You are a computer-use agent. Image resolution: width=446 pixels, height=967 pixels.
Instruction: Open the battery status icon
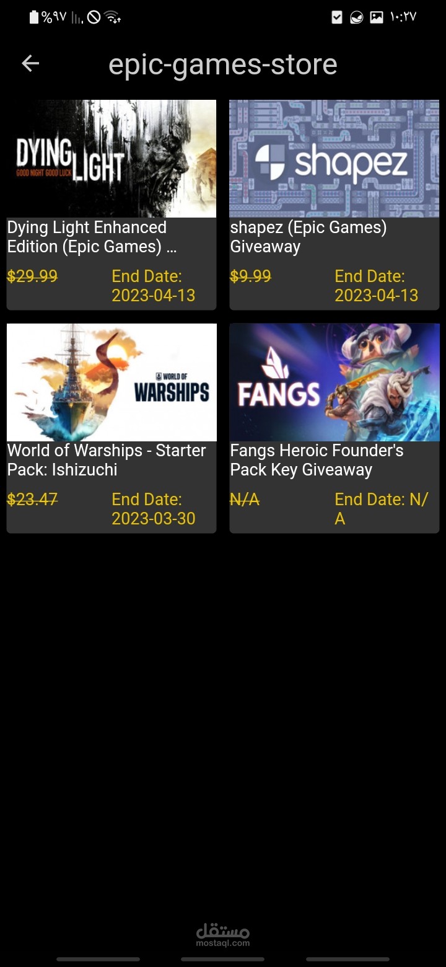pos(34,17)
